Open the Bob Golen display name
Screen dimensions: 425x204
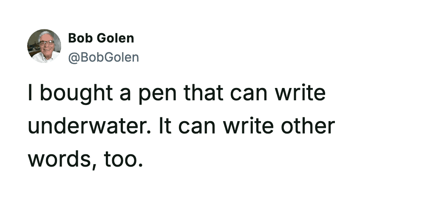coord(101,38)
